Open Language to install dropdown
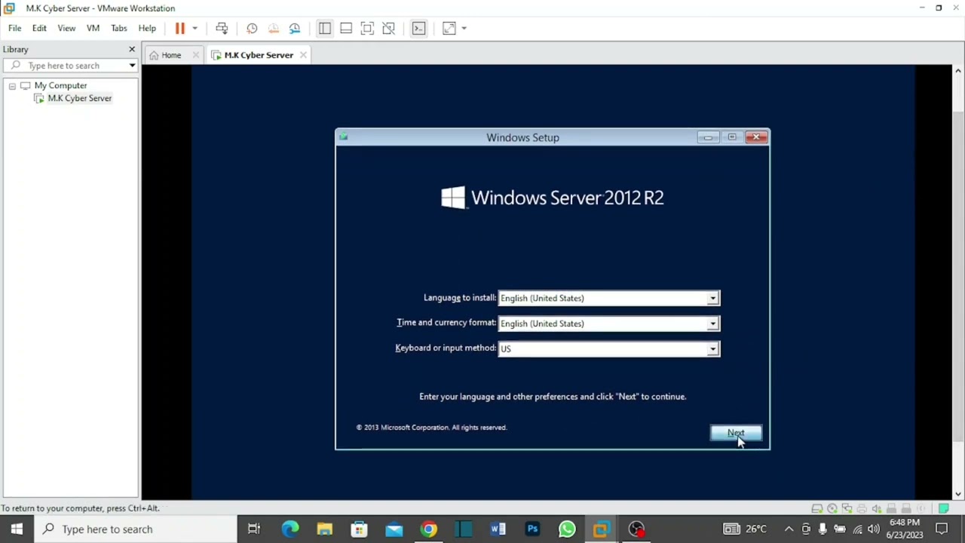965x543 pixels. (x=712, y=299)
